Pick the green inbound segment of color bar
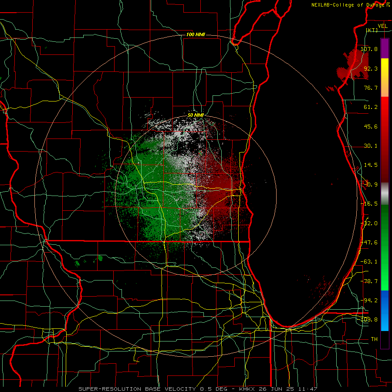Screen dimensions: 392x392 click(385, 247)
